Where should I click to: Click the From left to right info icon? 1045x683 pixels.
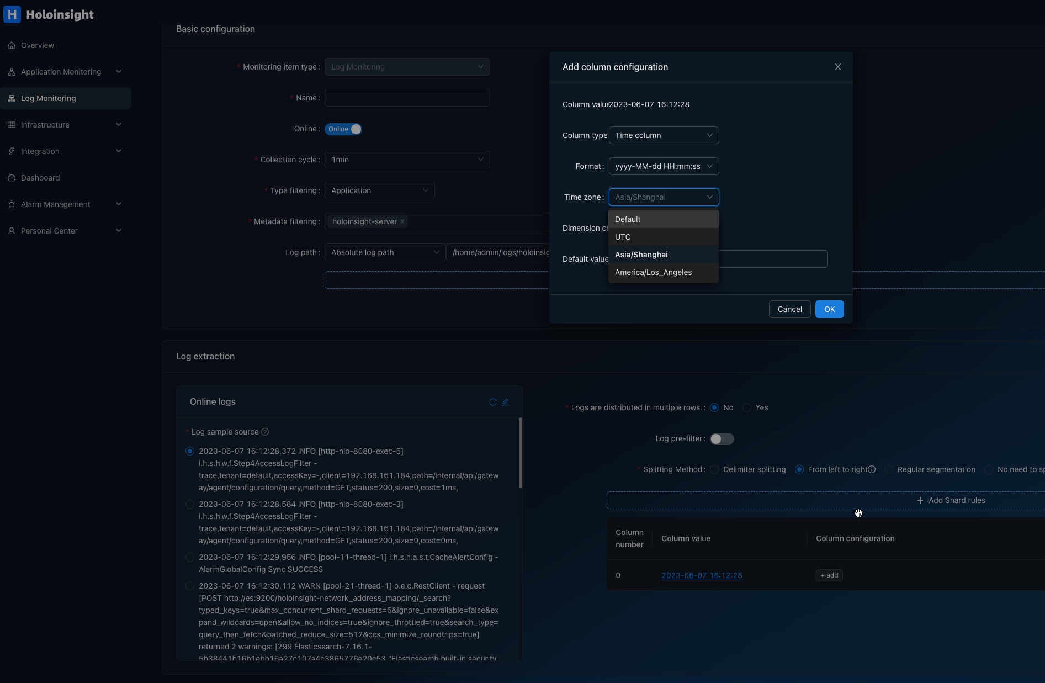[872, 469]
